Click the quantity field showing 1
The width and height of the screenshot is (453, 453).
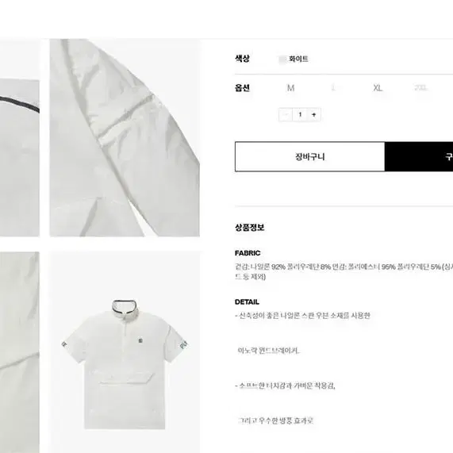[300, 115]
